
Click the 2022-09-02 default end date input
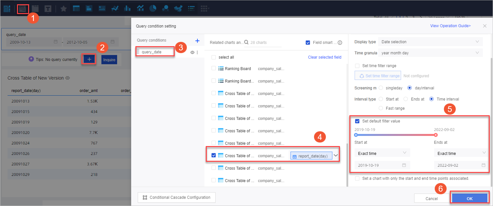461,165
